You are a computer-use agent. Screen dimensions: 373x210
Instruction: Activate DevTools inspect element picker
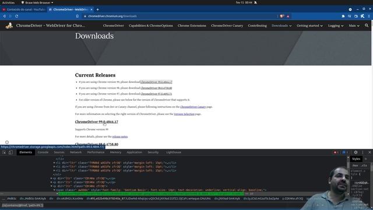[4, 152]
